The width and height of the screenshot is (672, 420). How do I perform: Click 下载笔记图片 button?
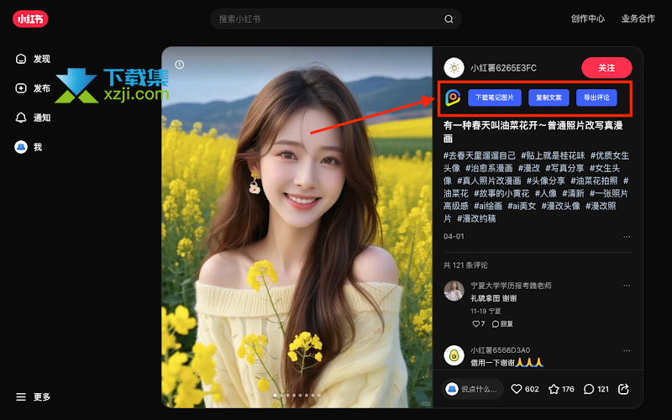coord(495,97)
